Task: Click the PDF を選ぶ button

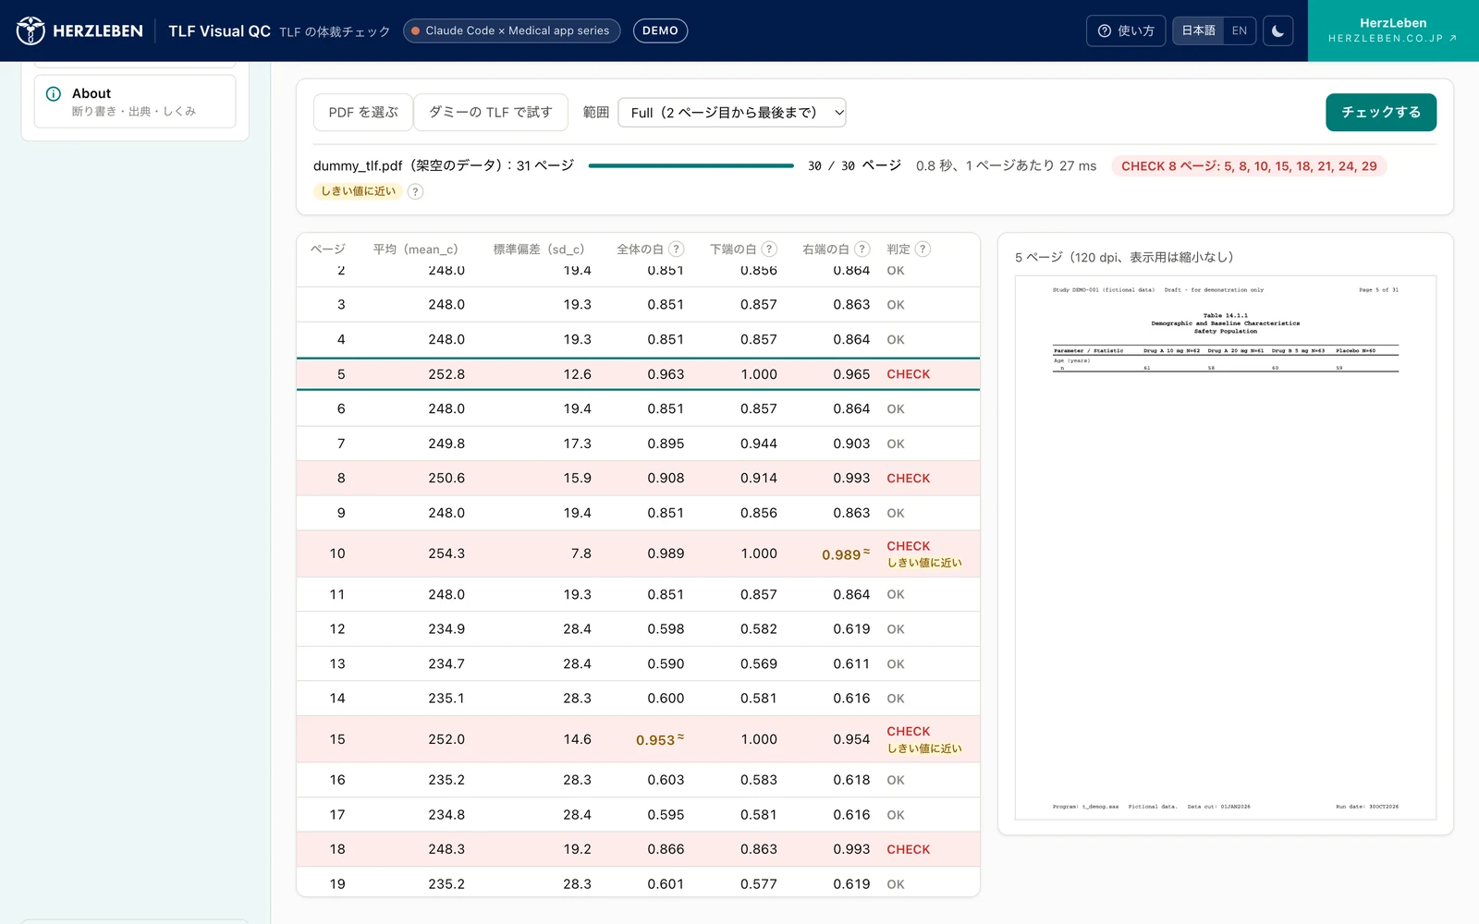Action: point(363,112)
